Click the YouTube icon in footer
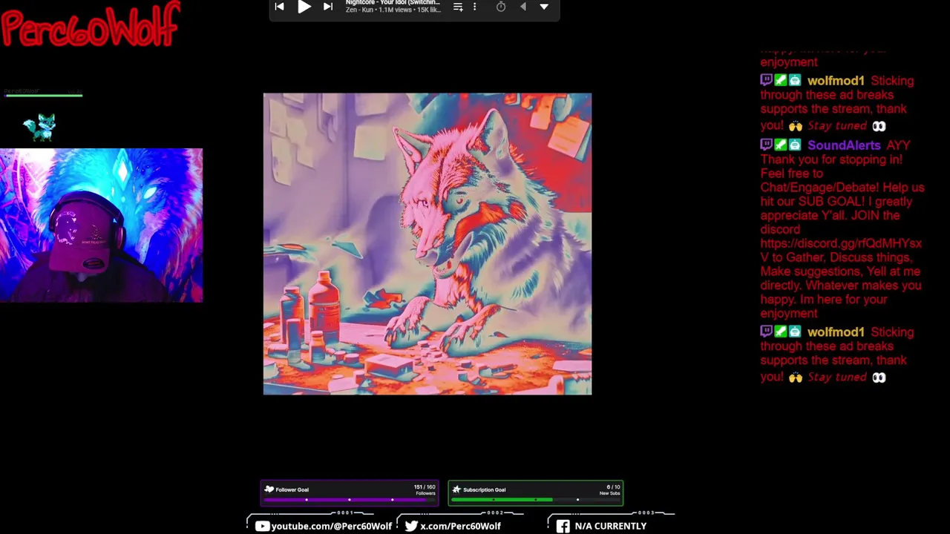950x534 pixels. [x=263, y=526]
